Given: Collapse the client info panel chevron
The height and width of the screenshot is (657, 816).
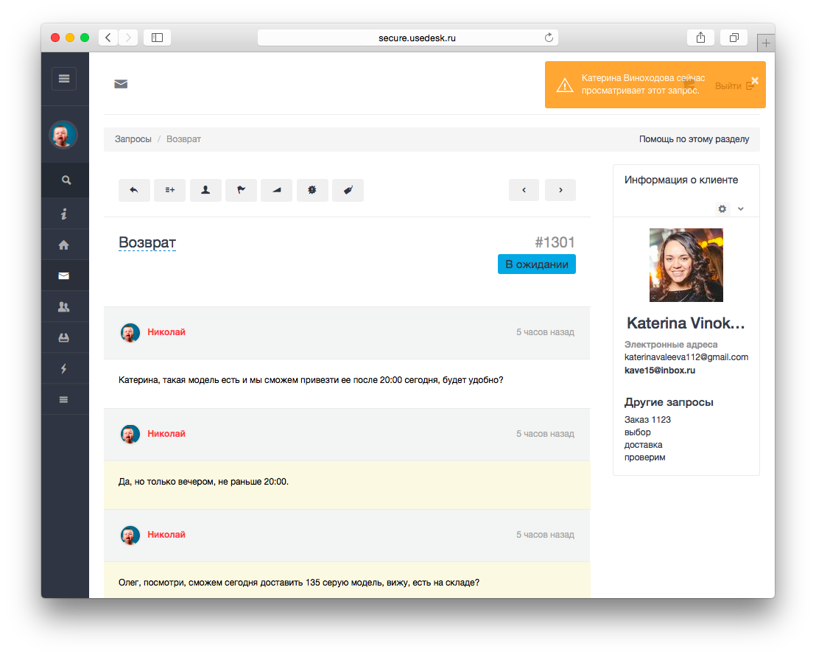Looking at the screenshot, I should pos(741,208).
